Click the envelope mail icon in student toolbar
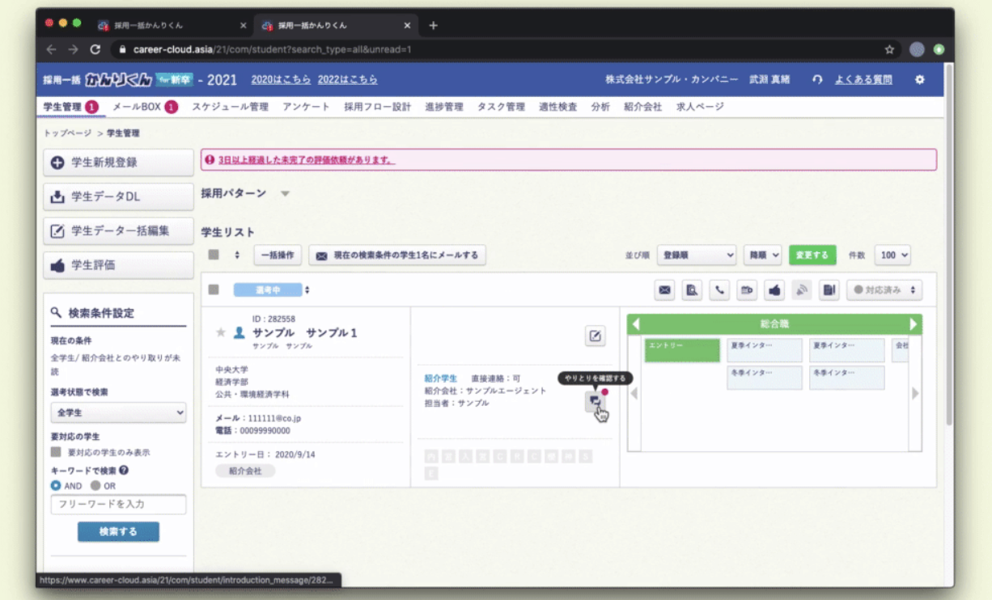 pos(665,290)
